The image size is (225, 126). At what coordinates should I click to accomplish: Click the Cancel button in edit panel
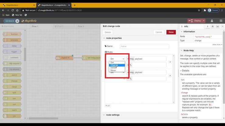click(159, 32)
